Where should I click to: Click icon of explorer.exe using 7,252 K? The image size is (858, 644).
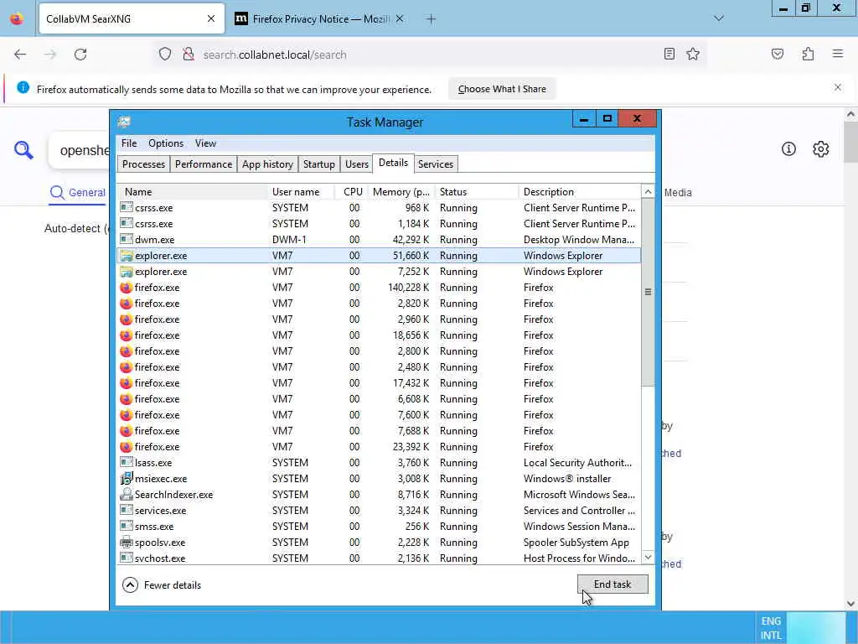(x=127, y=272)
